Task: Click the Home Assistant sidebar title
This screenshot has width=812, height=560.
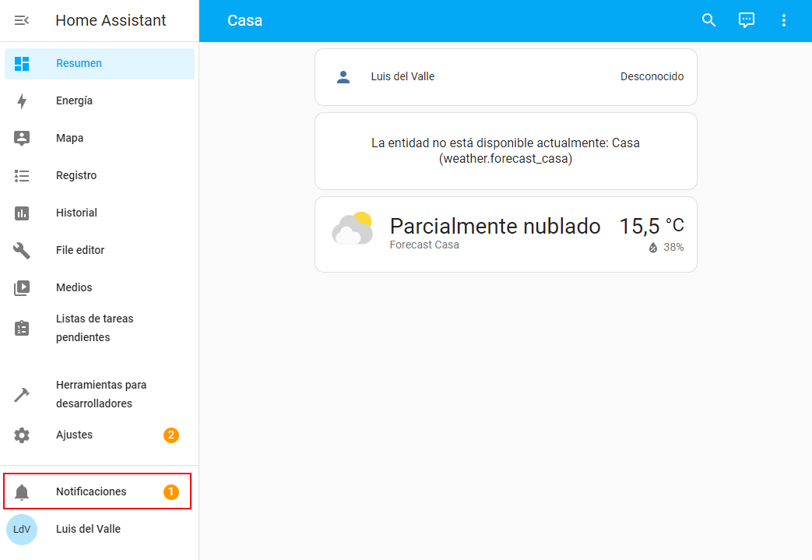Action: (x=111, y=20)
